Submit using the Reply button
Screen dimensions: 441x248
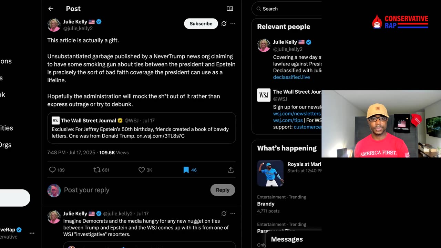click(223, 190)
